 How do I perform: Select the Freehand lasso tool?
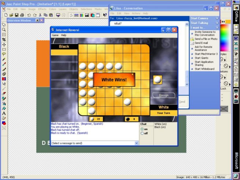point(4,54)
